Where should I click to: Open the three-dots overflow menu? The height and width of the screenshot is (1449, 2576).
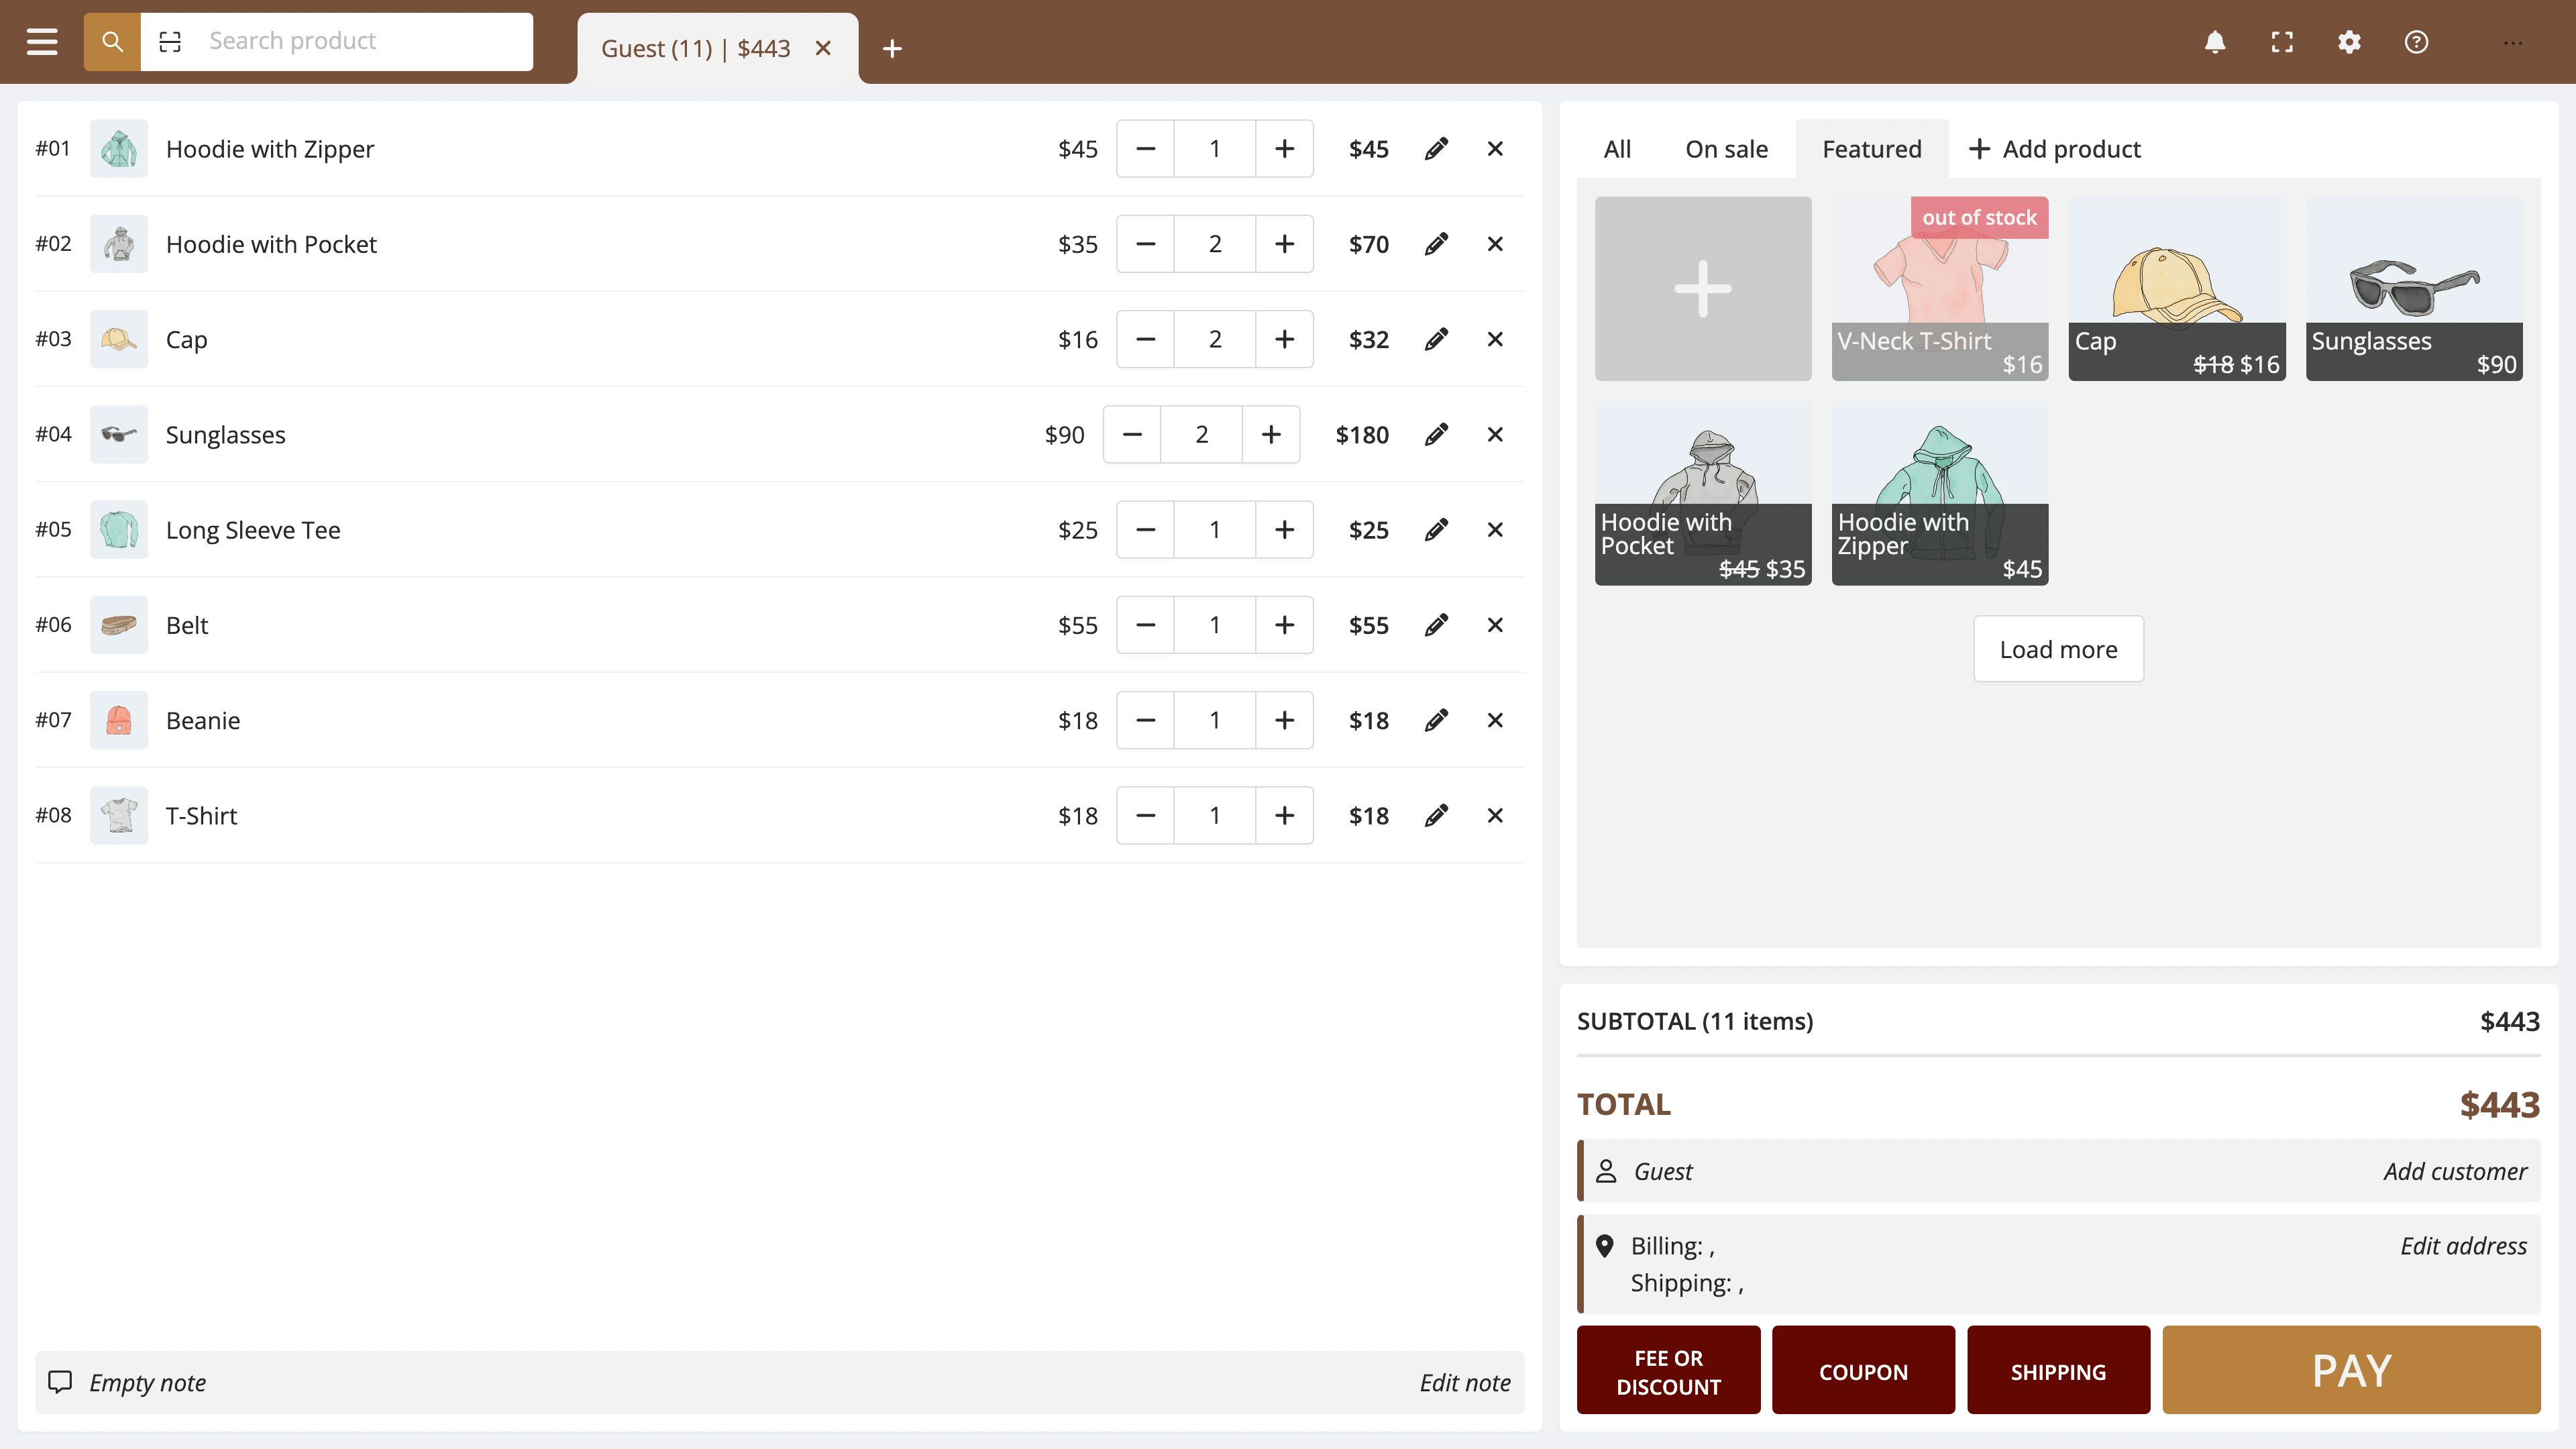[2513, 42]
